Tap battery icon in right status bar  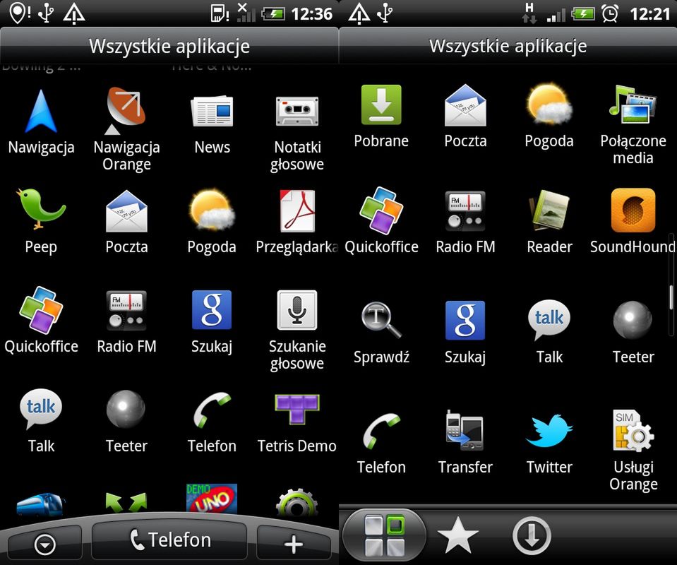coord(583,14)
